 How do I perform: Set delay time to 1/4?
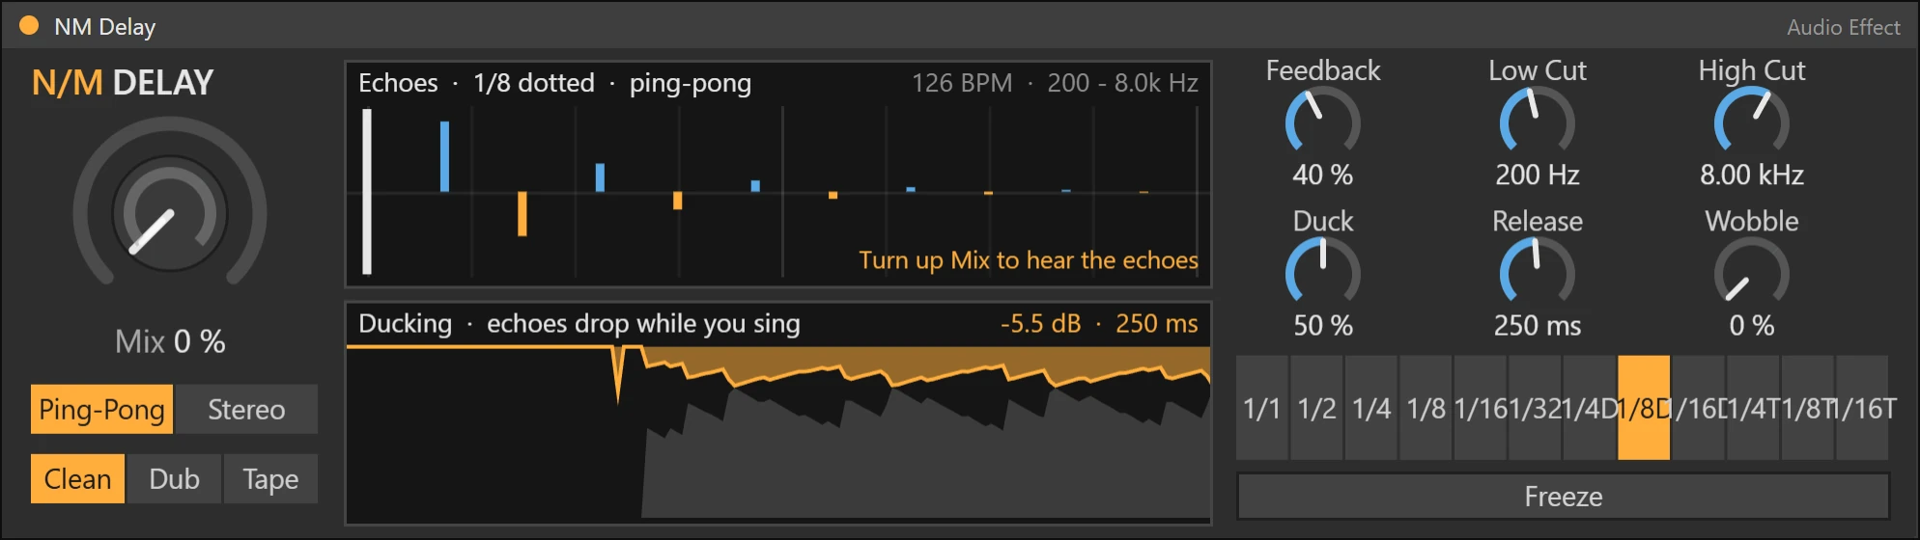[1371, 408]
